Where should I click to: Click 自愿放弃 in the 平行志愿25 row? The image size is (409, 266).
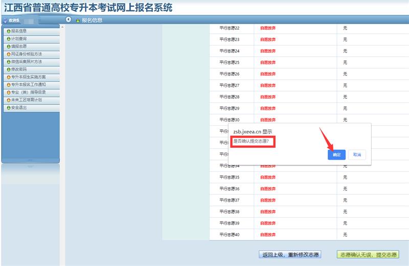(268, 62)
